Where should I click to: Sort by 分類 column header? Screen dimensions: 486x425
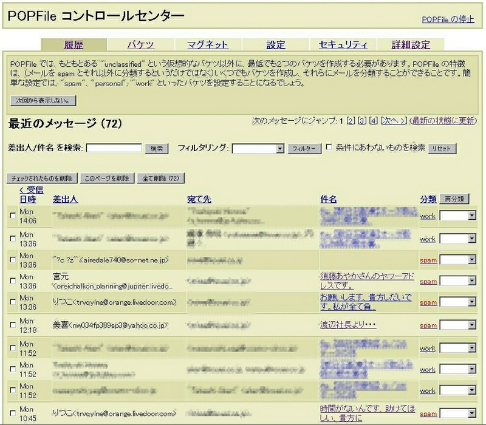(428, 199)
